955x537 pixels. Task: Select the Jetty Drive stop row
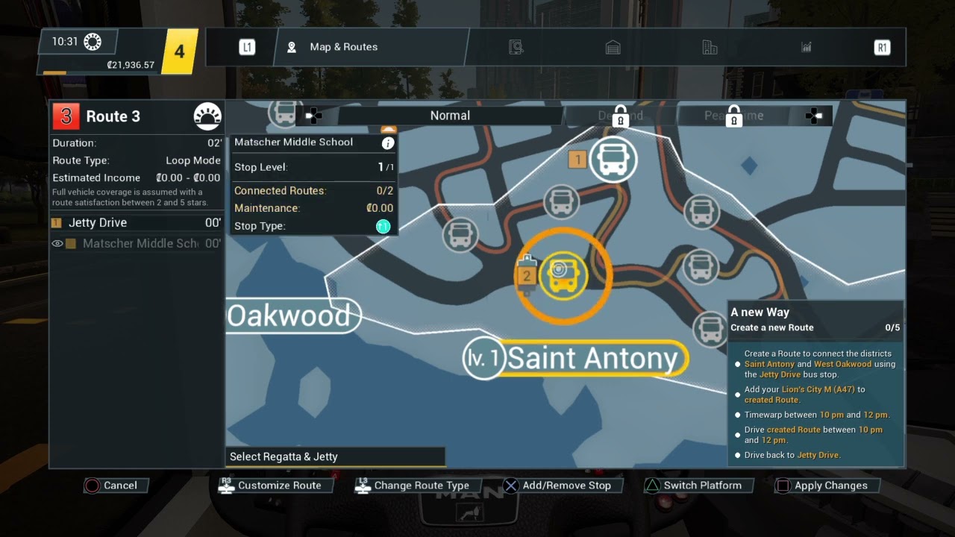click(137, 222)
